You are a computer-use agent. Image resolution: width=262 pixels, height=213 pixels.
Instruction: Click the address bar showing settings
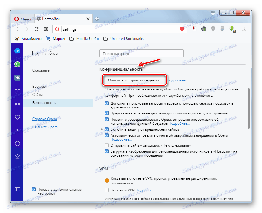(120, 29)
